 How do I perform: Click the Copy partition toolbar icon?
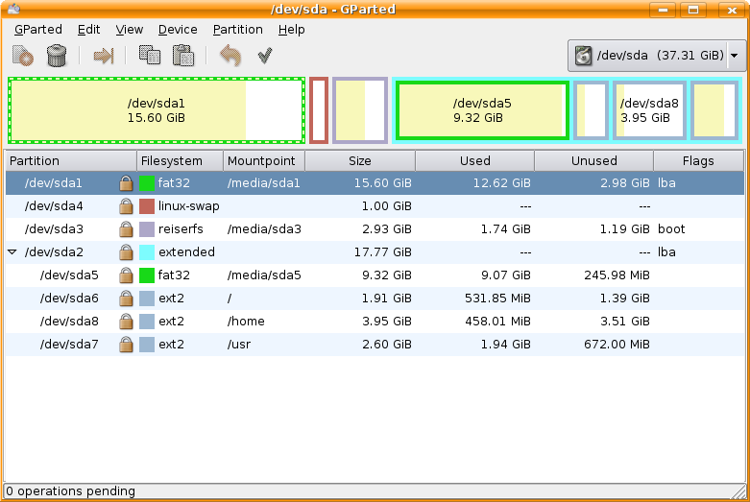[x=149, y=56]
